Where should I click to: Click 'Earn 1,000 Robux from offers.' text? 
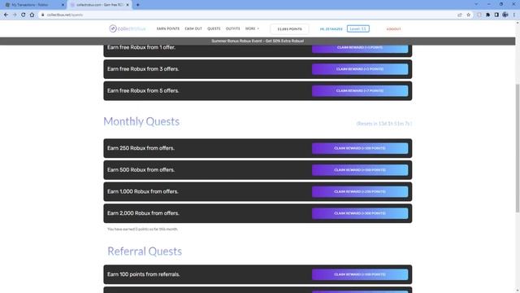pos(143,192)
